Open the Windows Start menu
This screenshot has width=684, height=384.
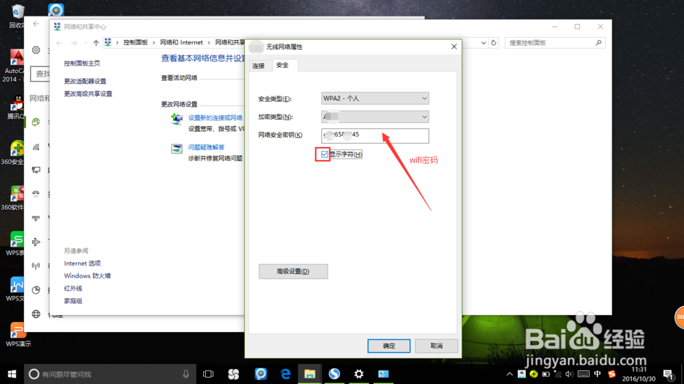point(12,374)
